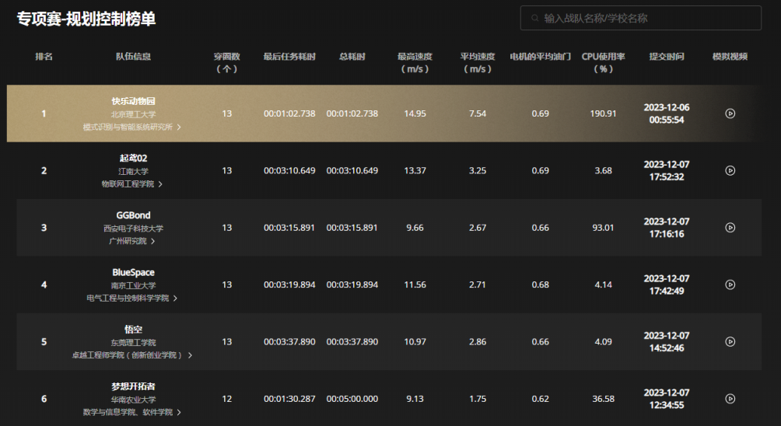Expand 物联网工程学院 team details chevron
Image resolution: width=781 pixels, height=426 pixels.
(161, 184)
